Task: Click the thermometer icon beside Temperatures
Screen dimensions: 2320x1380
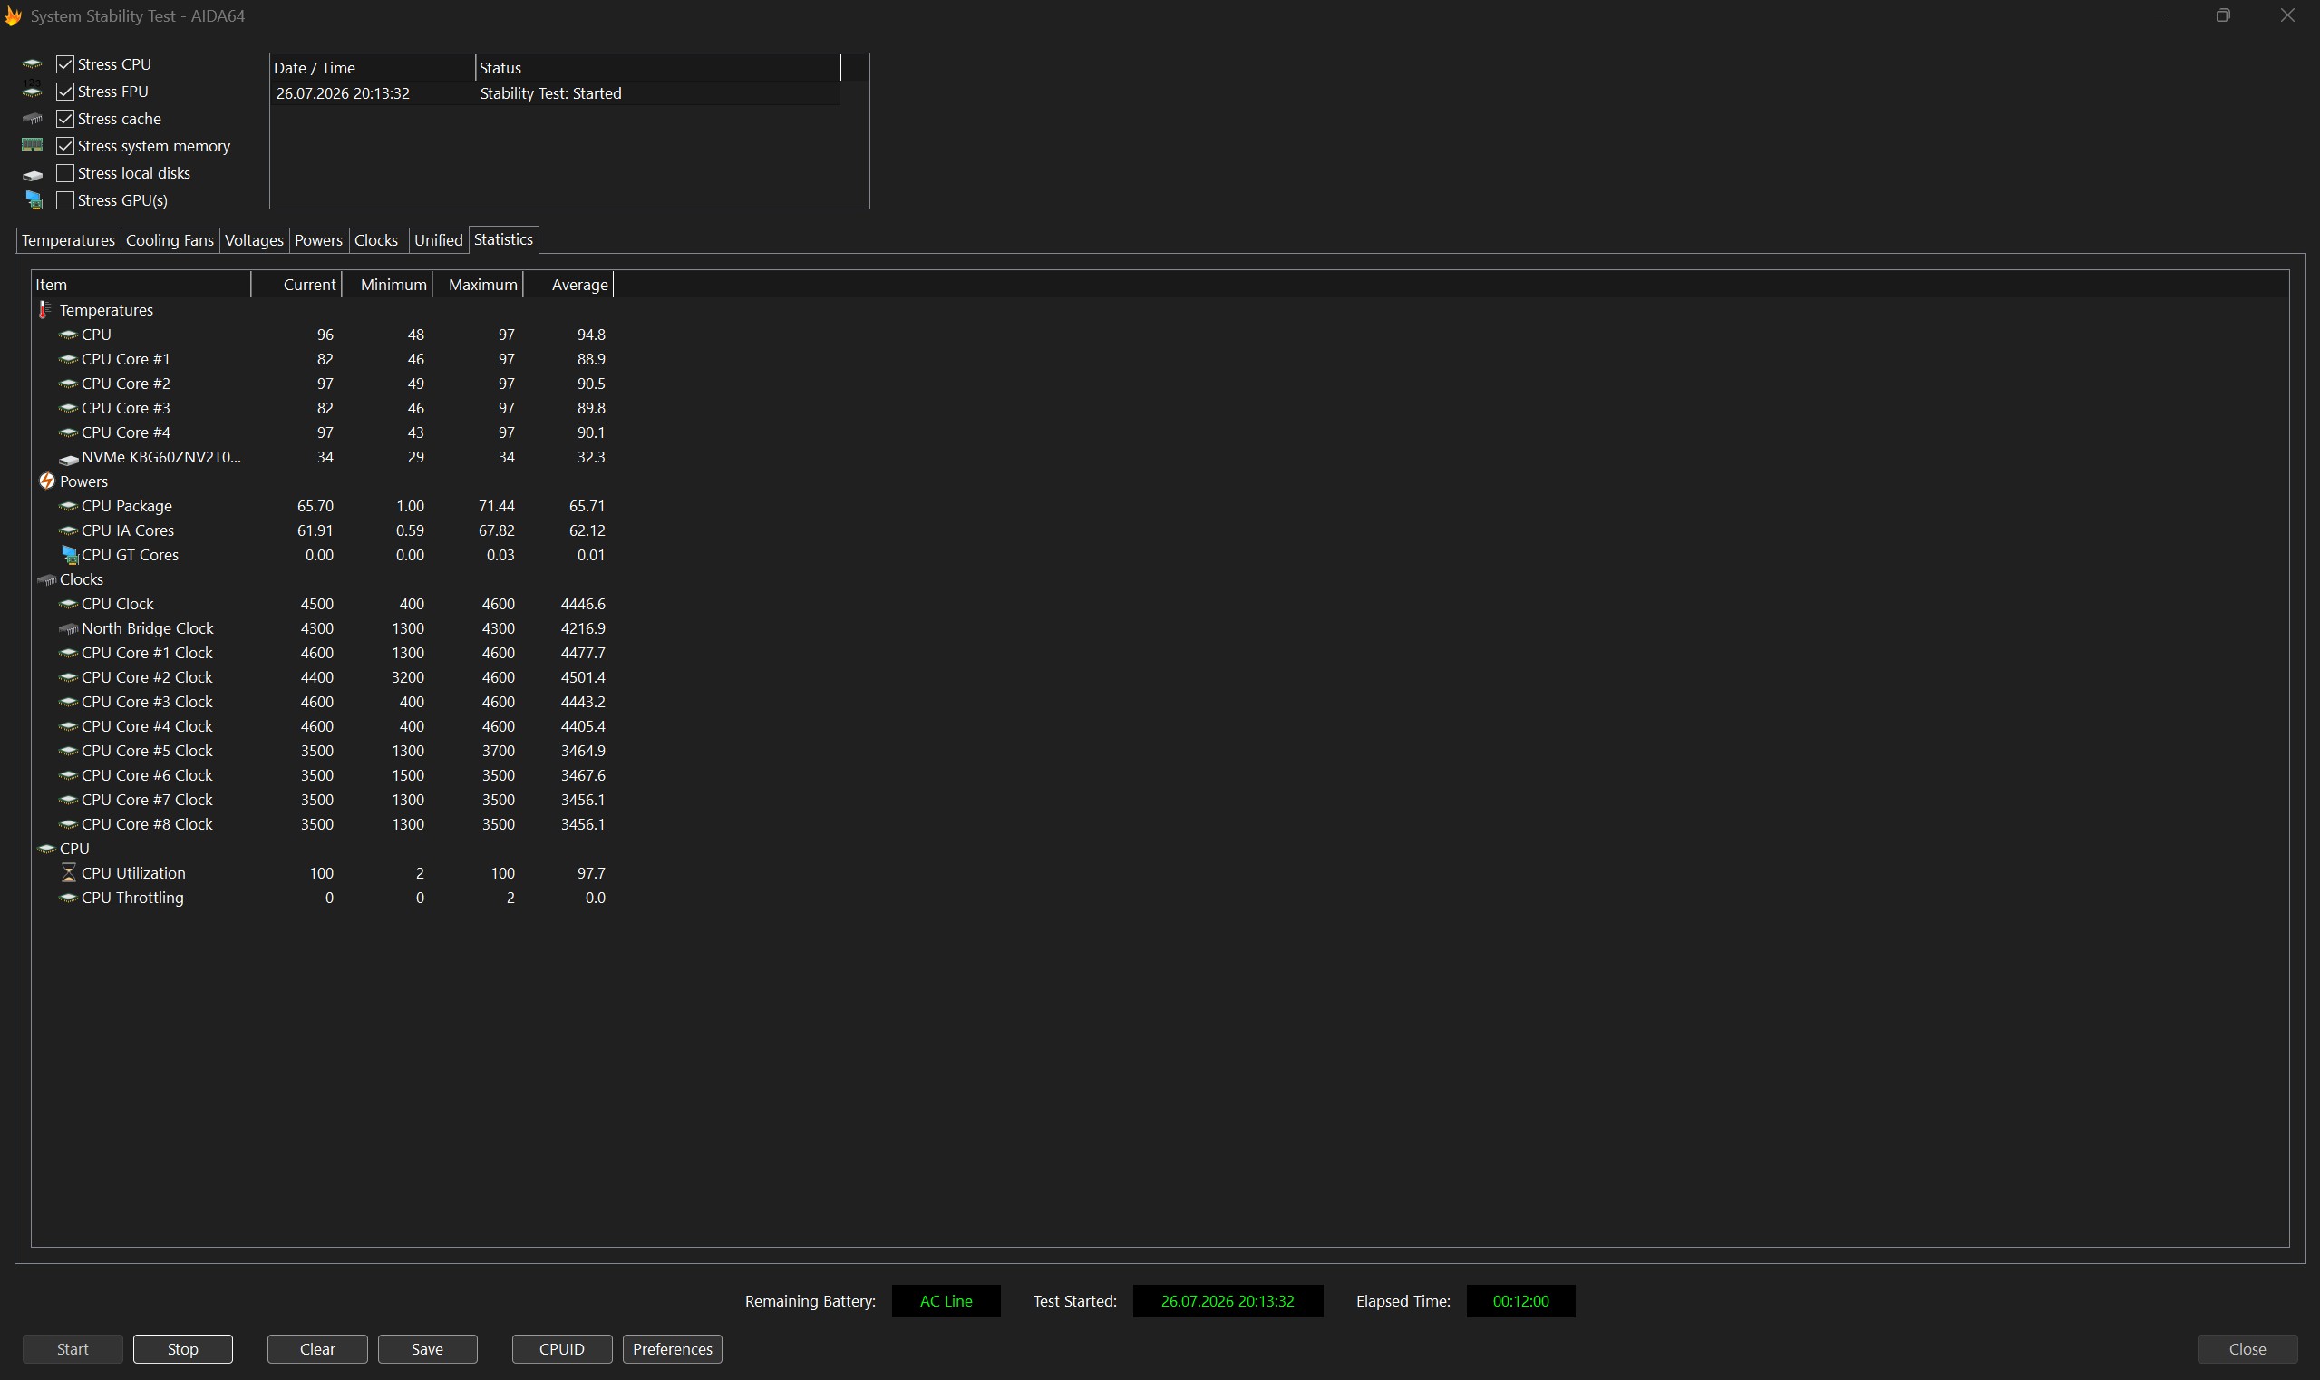Action: point(44,310)
